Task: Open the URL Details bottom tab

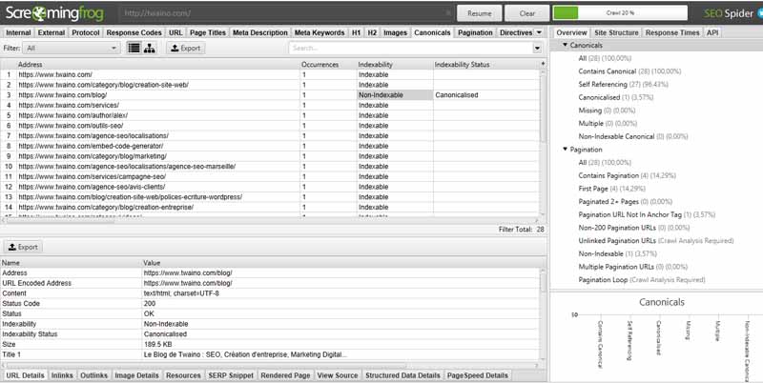Action: tap(26, 375)
